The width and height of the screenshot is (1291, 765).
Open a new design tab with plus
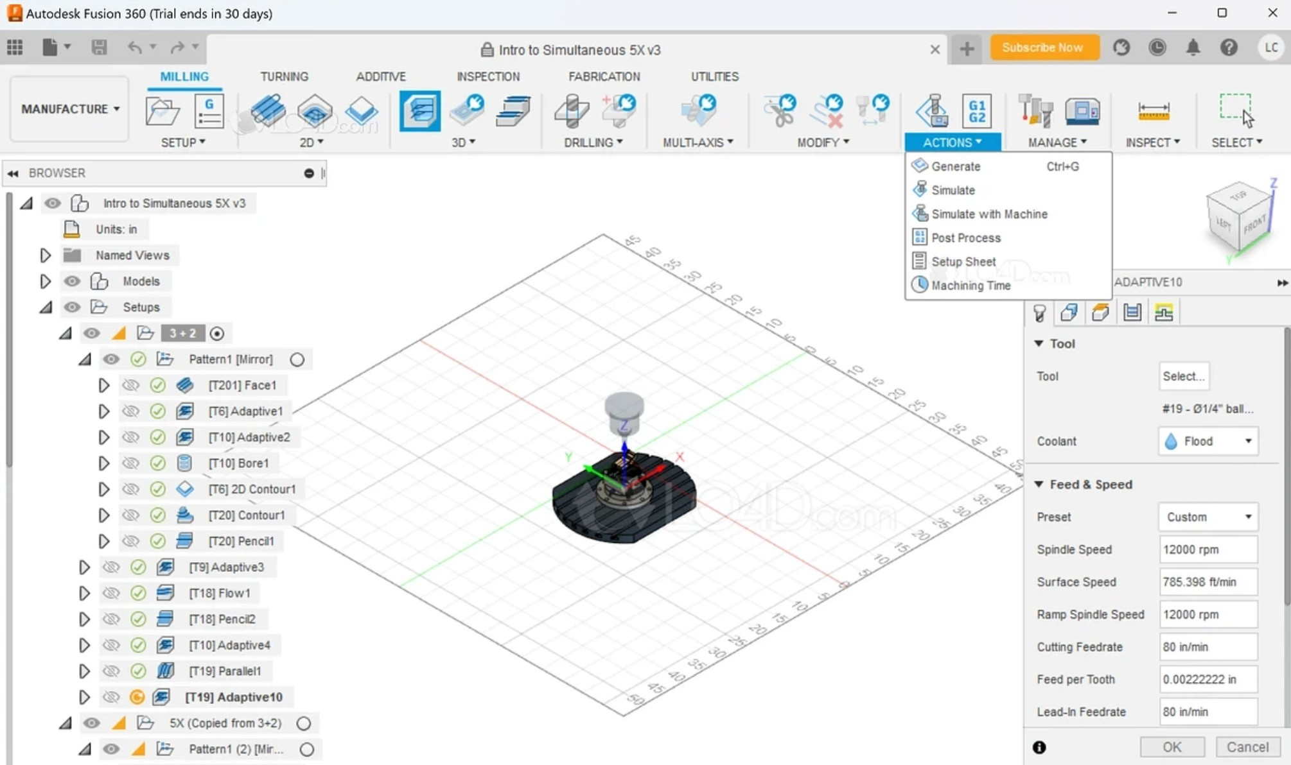pos(967,49)
